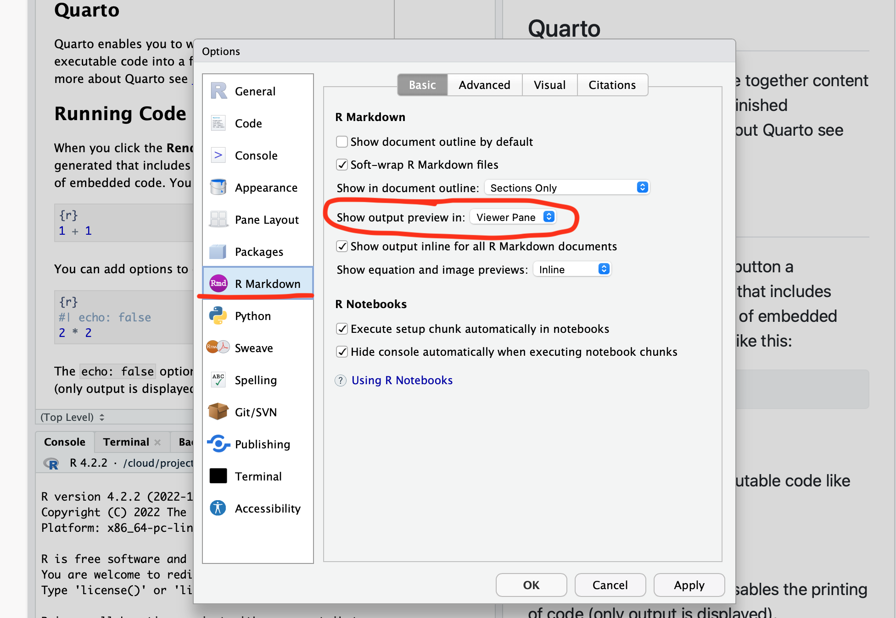Click the question mark help icon

[341, 381]
